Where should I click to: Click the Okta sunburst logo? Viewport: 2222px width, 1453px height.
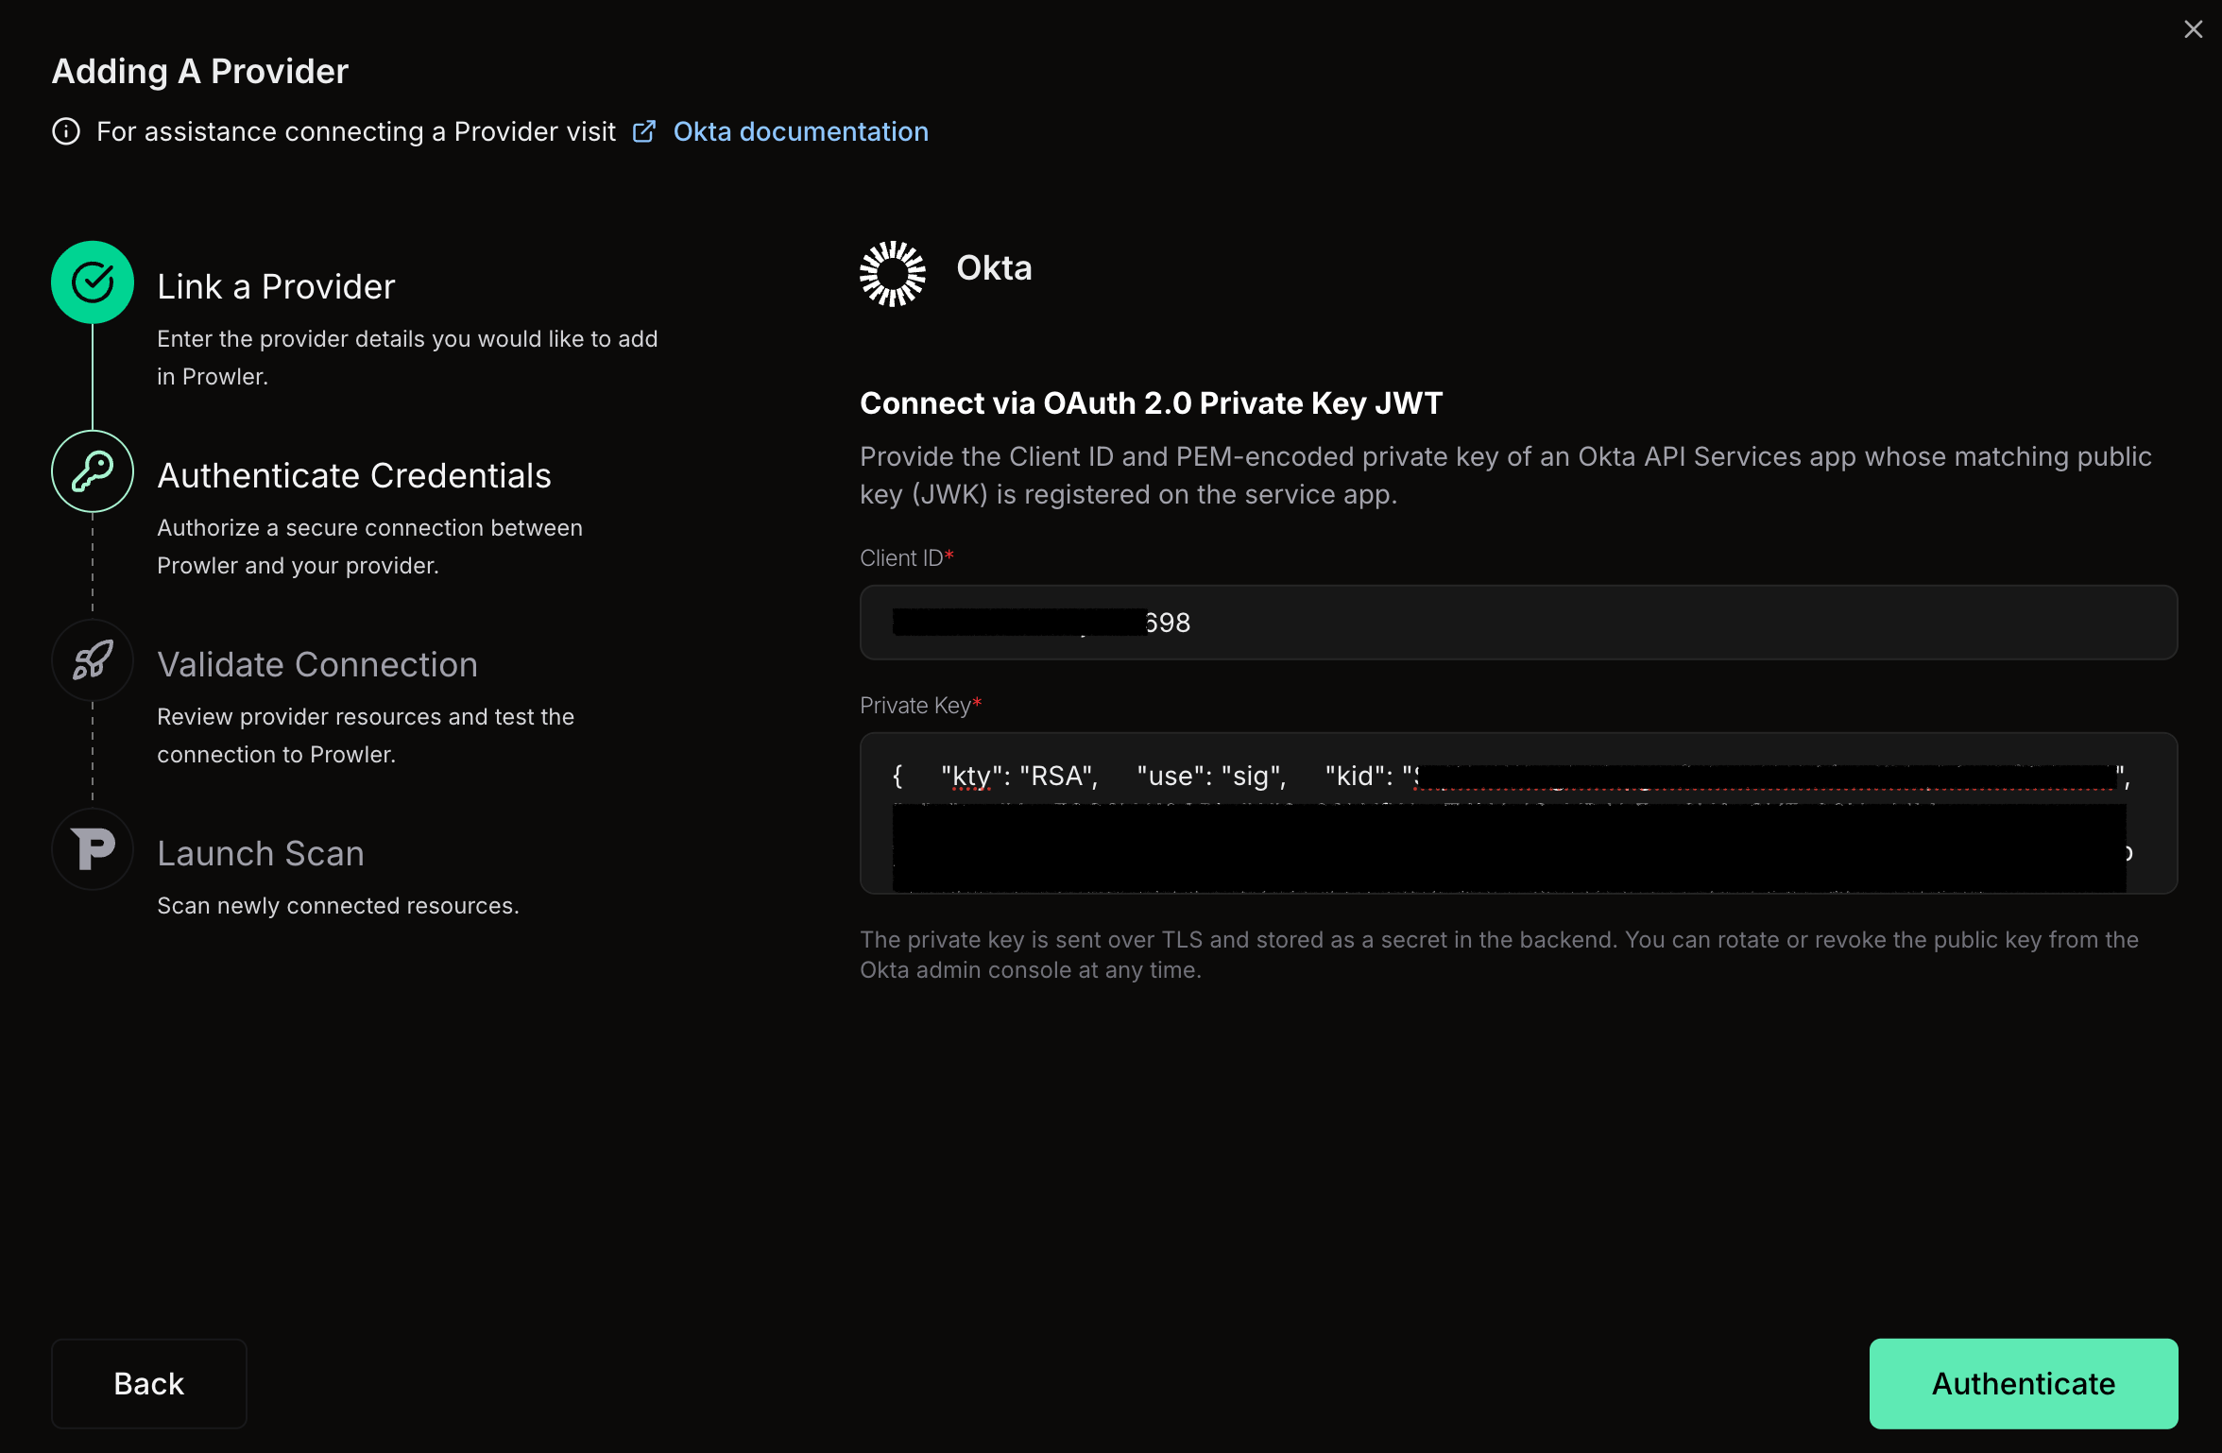893,273
